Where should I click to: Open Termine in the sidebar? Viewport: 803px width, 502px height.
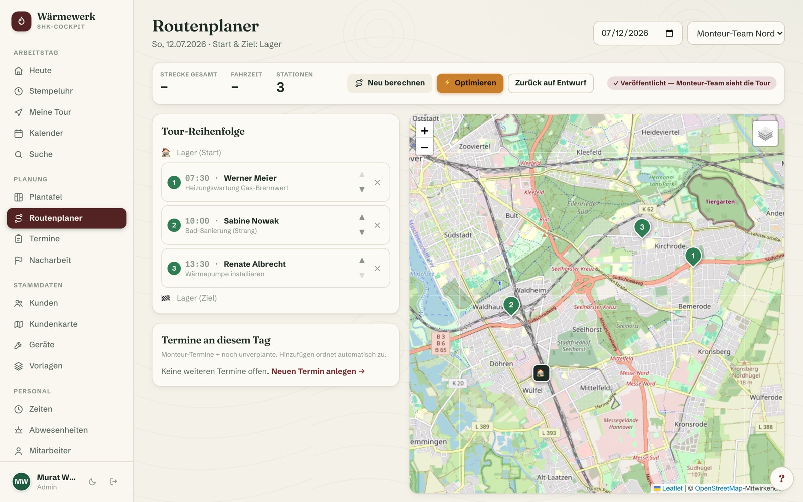[x=67, y=239]
